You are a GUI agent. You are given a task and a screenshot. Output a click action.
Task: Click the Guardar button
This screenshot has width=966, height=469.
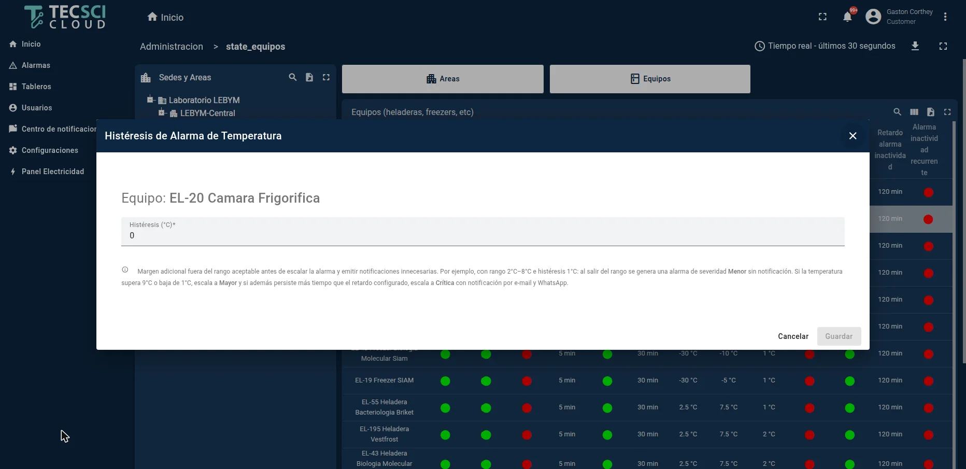pyautogui.click(x=839, y=336)
